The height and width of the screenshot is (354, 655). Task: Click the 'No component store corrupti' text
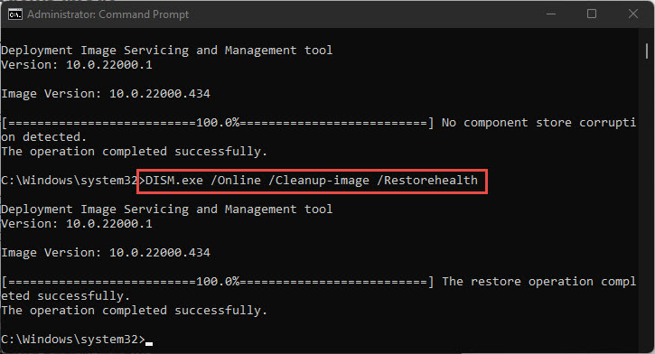(538, 123)
